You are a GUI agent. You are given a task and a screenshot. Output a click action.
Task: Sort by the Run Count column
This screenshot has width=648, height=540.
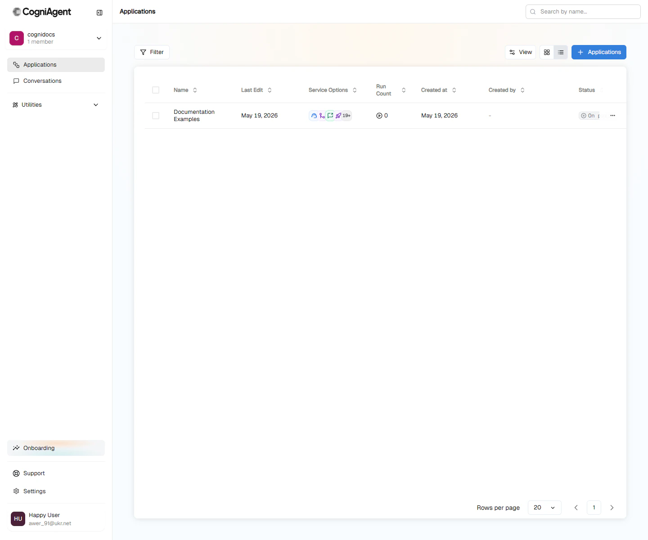pos(391,90)
